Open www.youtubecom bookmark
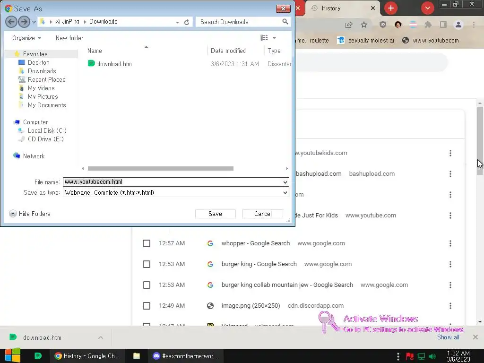Viewport: 484px width, 363px height. click(x=431, y=41)
